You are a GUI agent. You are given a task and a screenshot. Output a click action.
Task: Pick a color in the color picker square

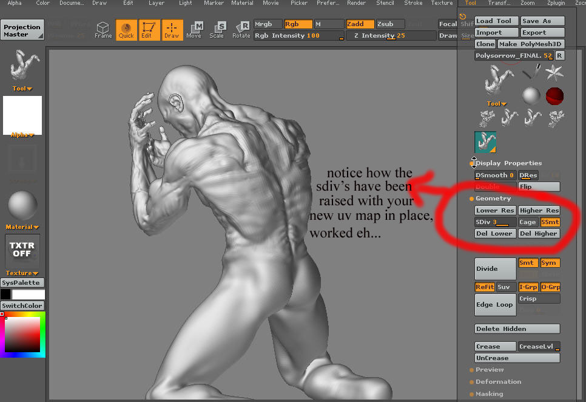(x=22, y=335)
